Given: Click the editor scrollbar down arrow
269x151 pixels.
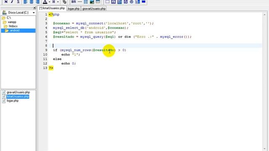Looking at the screenshot, I should [x=264, y=149].
